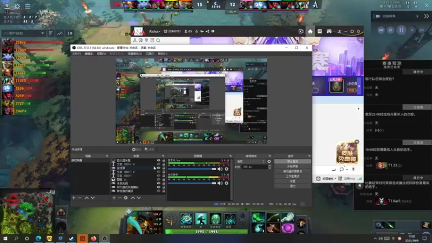Click the upload arrow icon in Dota corner
Viewport: 432px width, 243px height.
7,6
